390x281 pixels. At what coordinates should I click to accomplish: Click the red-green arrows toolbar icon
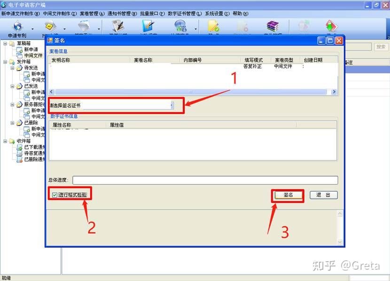(331, 26)
